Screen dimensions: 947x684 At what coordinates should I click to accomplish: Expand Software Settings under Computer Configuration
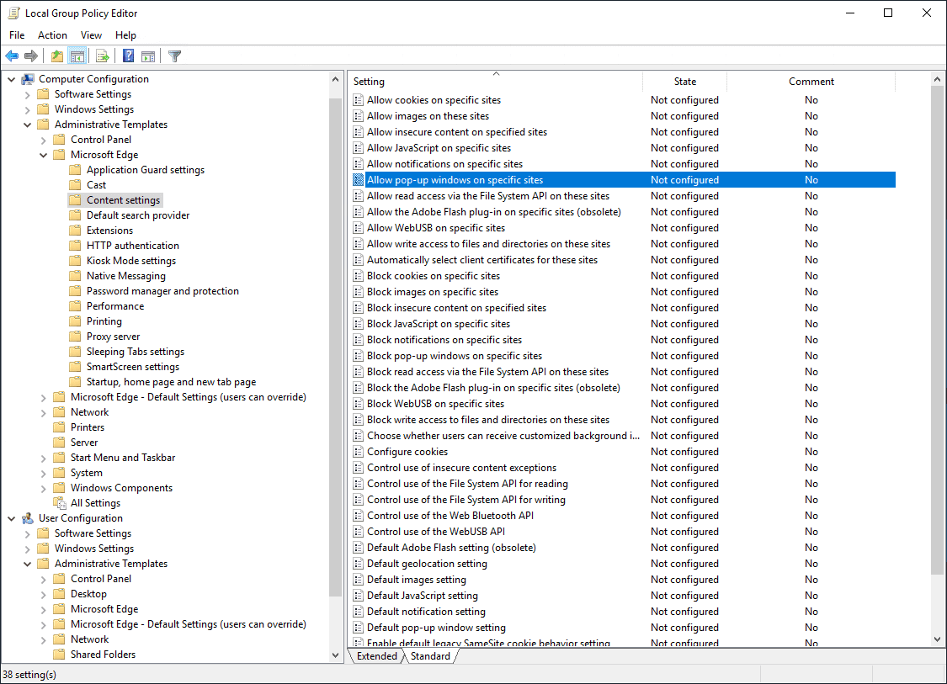(x=27, y=94)
